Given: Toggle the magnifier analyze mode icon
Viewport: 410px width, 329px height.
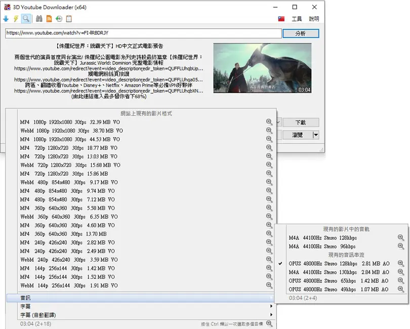Looking at the screenshot, I should [x=26, y=19].
